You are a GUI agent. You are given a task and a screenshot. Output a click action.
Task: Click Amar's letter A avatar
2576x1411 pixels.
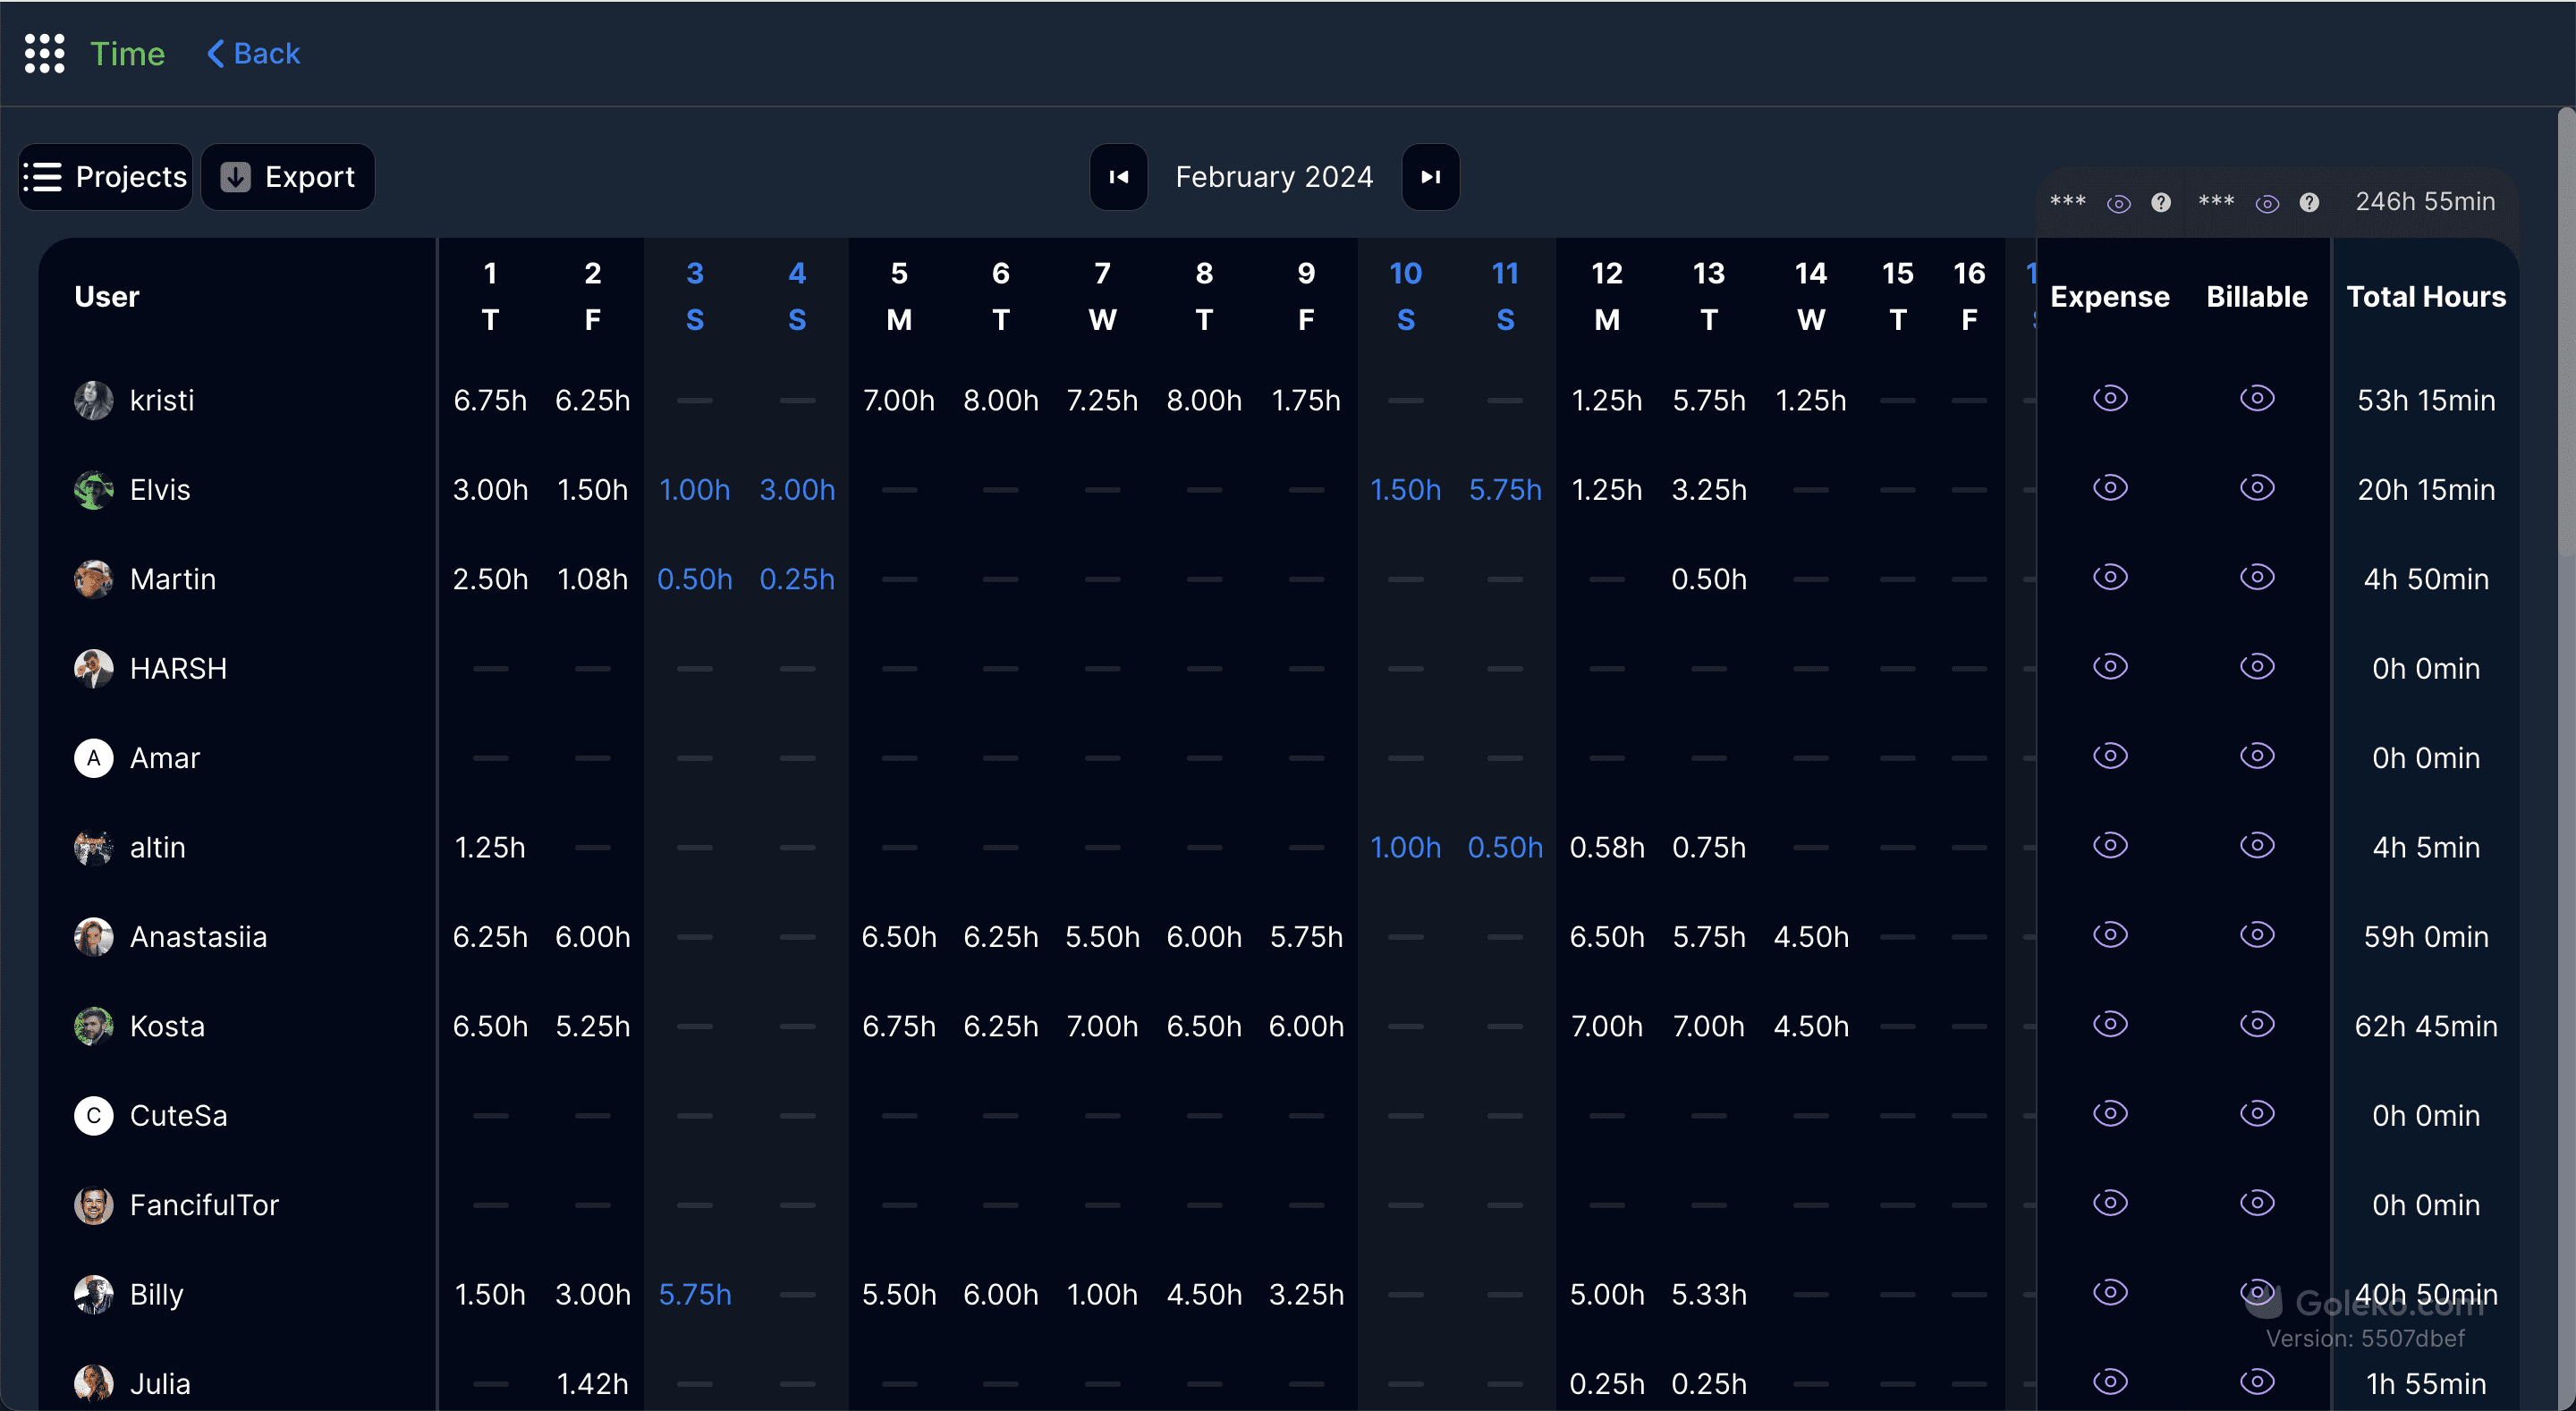click(x=93, y=758)
